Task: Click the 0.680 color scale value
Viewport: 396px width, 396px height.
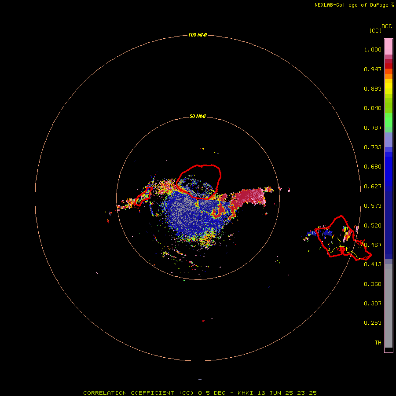Action: 373,167
